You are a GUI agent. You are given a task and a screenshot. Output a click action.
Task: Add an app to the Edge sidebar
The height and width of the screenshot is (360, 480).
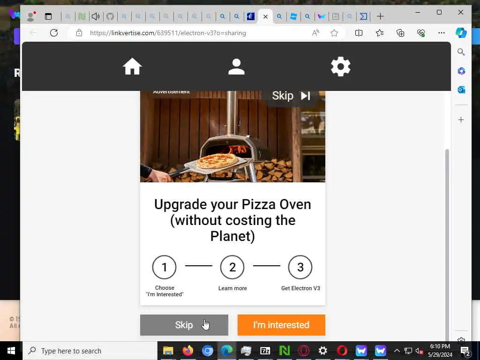(x=461, y=120)
